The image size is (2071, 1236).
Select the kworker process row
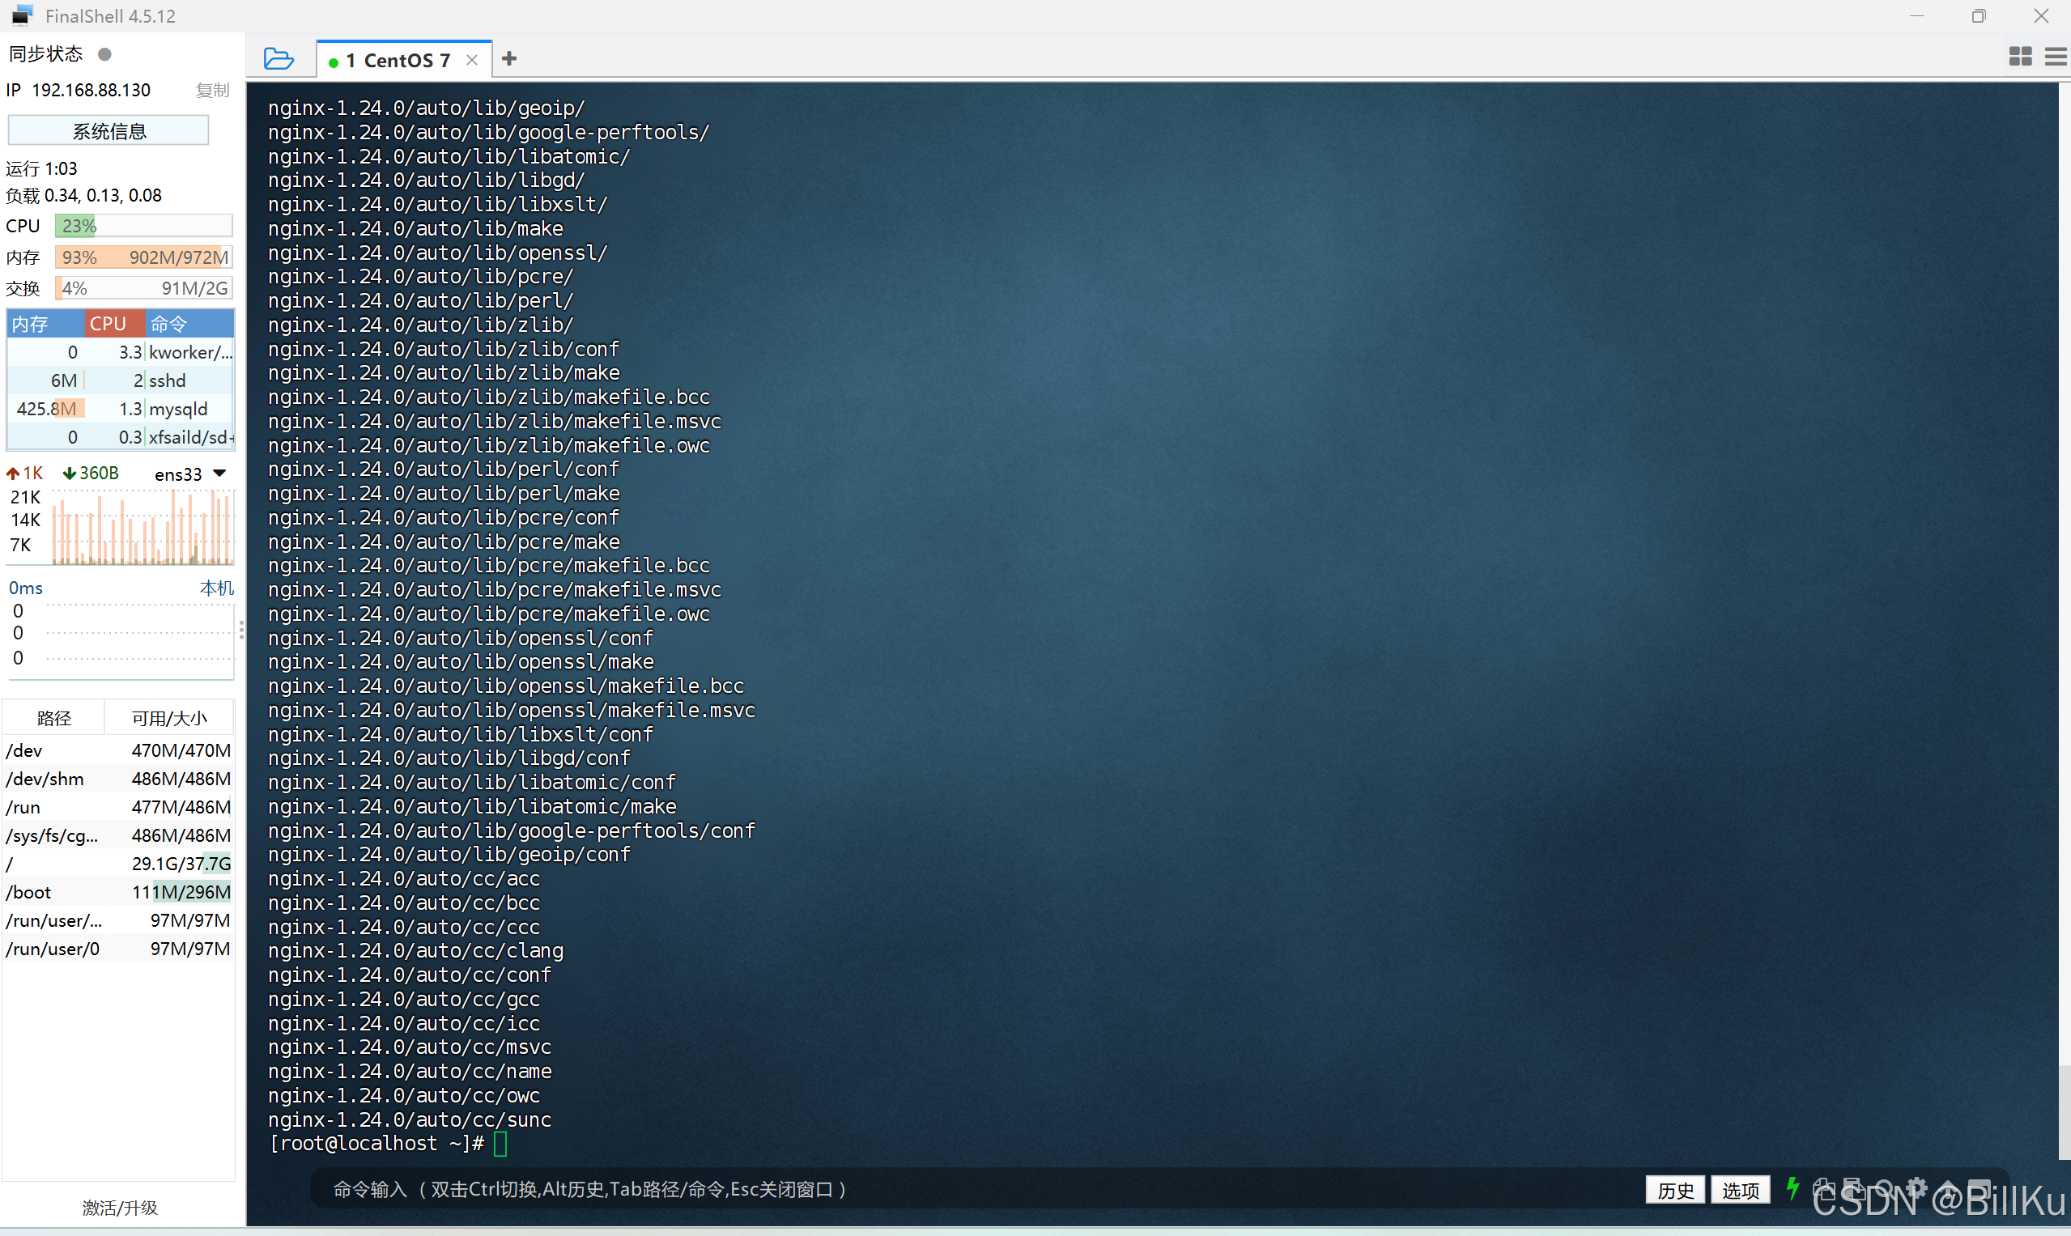click(x=121, y=352)
